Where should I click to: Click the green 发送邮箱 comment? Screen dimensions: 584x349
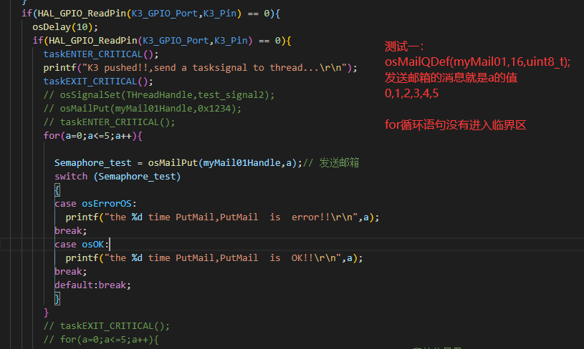tap(339, 163)
